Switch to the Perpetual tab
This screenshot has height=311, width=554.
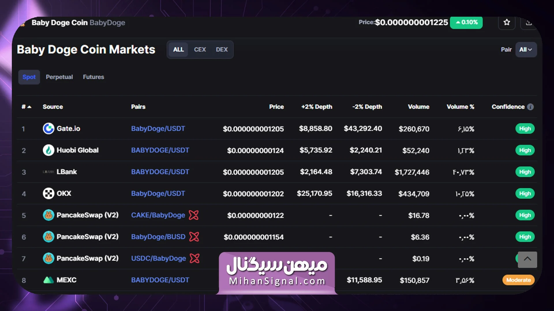tap(59, 77)
